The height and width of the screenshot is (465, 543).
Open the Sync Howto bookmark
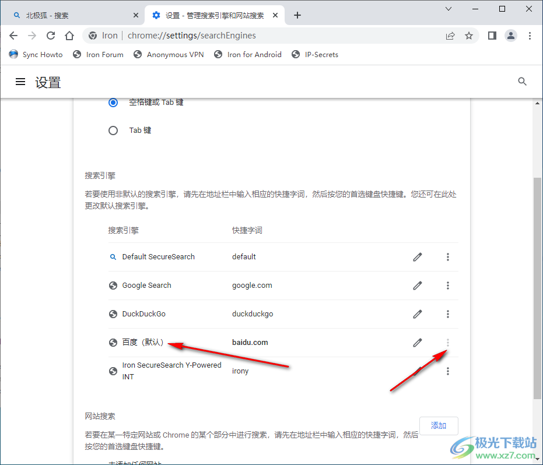36,55
